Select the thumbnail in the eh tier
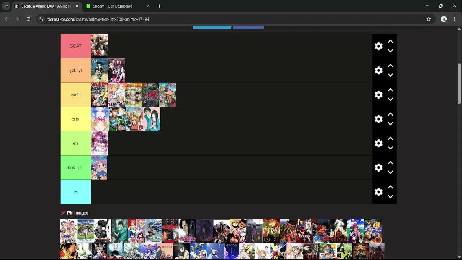Image resolution: width=462 pixels, height=260 pixels. click(99, 143)
